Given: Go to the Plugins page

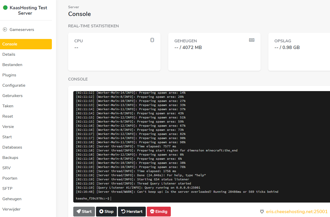Looking at the screenshot, I should coord(9,75).
